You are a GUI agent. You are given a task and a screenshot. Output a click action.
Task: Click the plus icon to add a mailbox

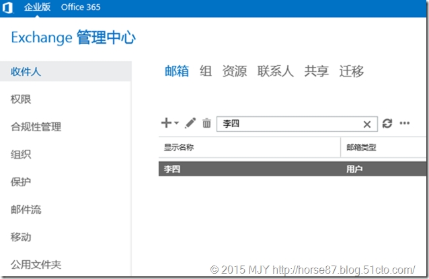tap(166, 123)
